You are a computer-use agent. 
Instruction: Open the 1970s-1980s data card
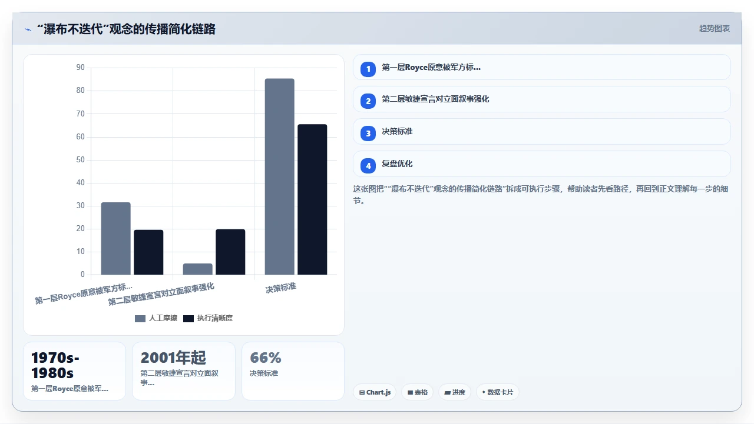[74, 371]
